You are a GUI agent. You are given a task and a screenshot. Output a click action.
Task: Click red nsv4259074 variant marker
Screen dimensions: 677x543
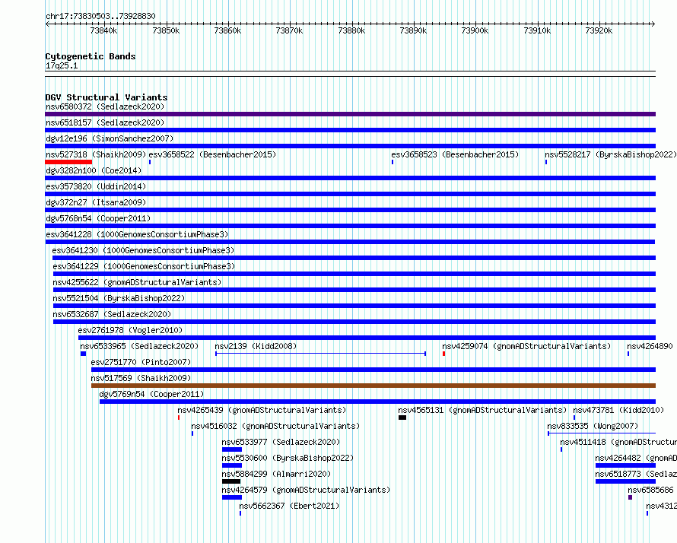[x=443, y=354]
